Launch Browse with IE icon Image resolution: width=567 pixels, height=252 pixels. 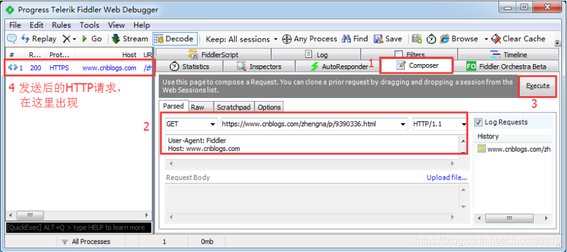point(459,38)
